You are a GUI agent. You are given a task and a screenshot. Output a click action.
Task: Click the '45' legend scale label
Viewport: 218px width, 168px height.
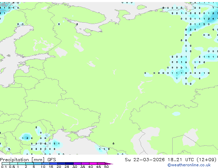click(x=98, y=167)
